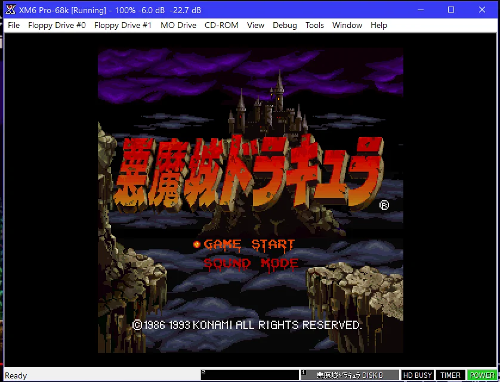500x382 pixels.
Task: Open the Floppy Drive #1 menu
Action: click(x=123, y=25)
